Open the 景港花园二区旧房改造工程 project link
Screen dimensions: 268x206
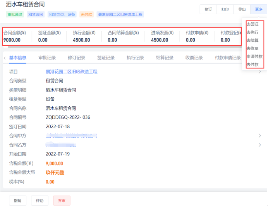pyautogui.click(x=72, y=72)
